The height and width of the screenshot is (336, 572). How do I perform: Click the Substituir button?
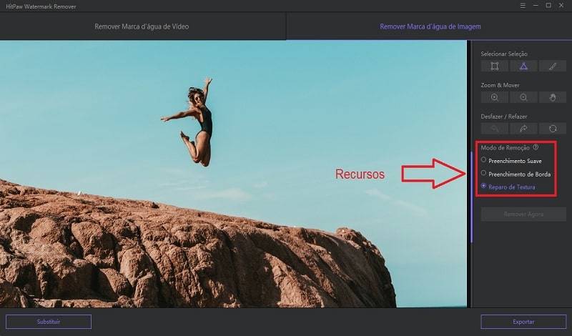tap(49, 322)
